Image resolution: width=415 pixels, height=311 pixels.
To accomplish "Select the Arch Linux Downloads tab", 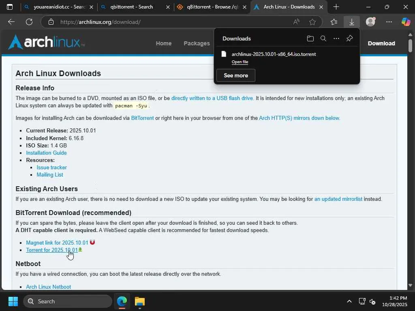I will [x=289, y=7].
